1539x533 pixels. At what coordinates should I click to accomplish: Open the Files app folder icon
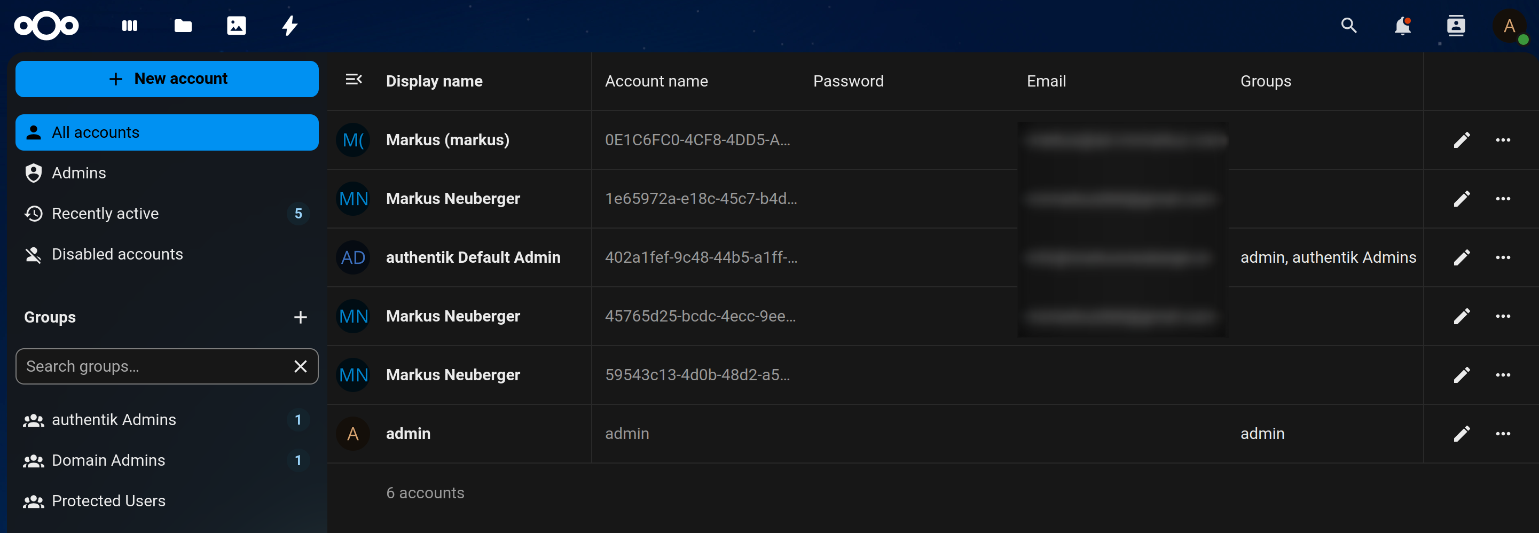[x=183, y=26]
